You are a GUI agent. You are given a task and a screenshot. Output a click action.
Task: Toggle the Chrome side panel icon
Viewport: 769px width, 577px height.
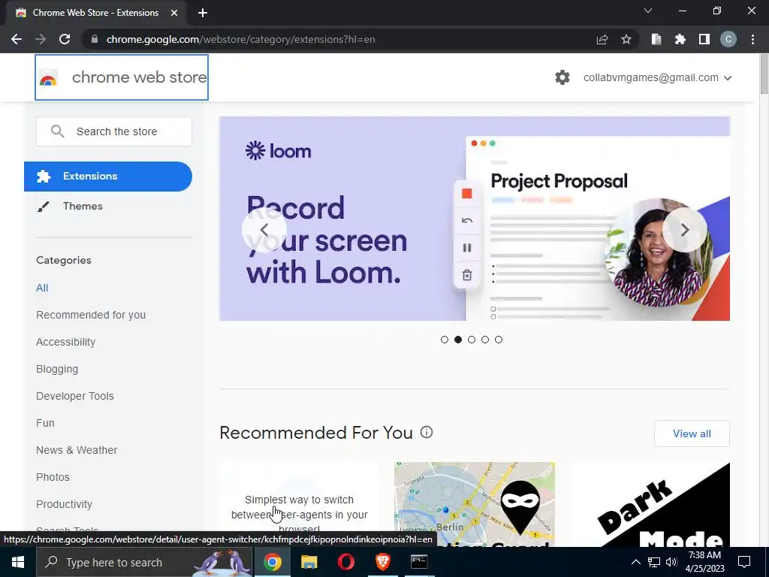click(x=704, y=39)
